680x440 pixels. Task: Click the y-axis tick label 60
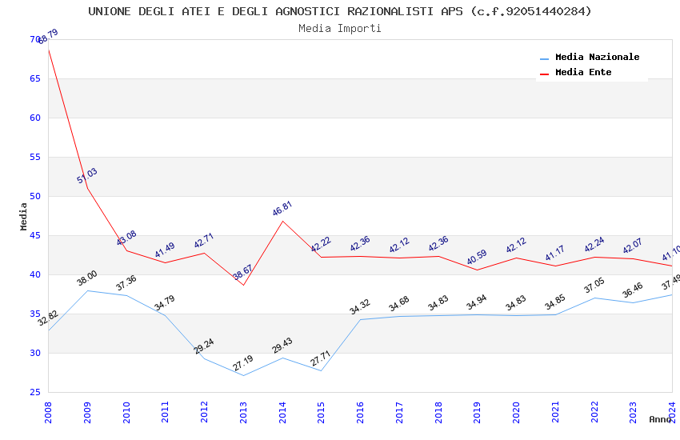[35, 118]
